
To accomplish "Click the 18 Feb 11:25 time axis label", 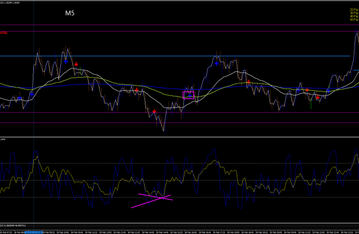I will point(92,232).
